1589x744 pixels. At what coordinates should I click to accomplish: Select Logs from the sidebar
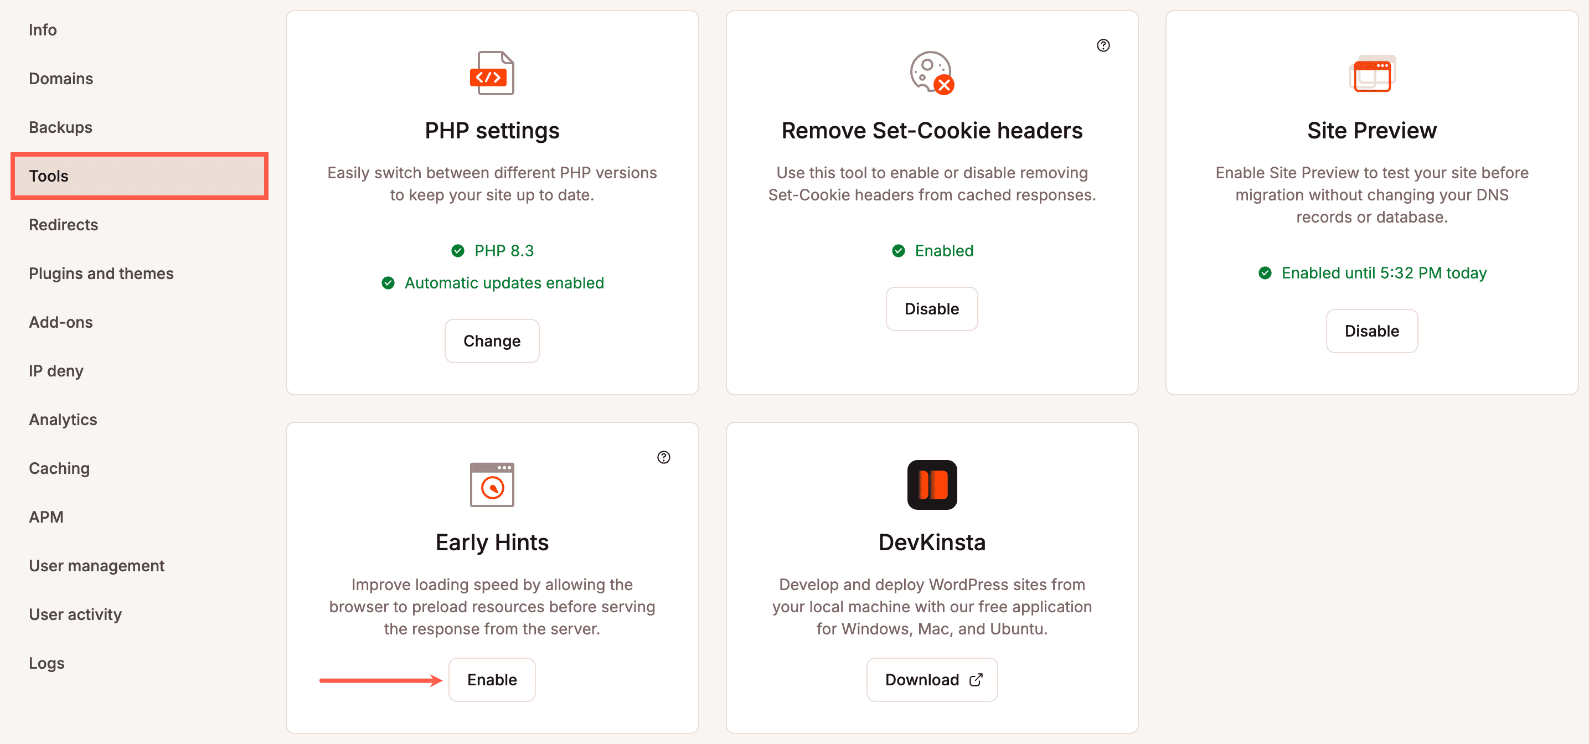47,663
